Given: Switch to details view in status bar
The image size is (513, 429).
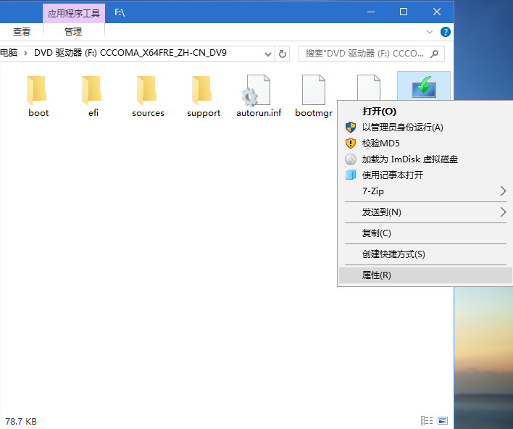Looking at the screenshot, I should (x=427, y=420).
